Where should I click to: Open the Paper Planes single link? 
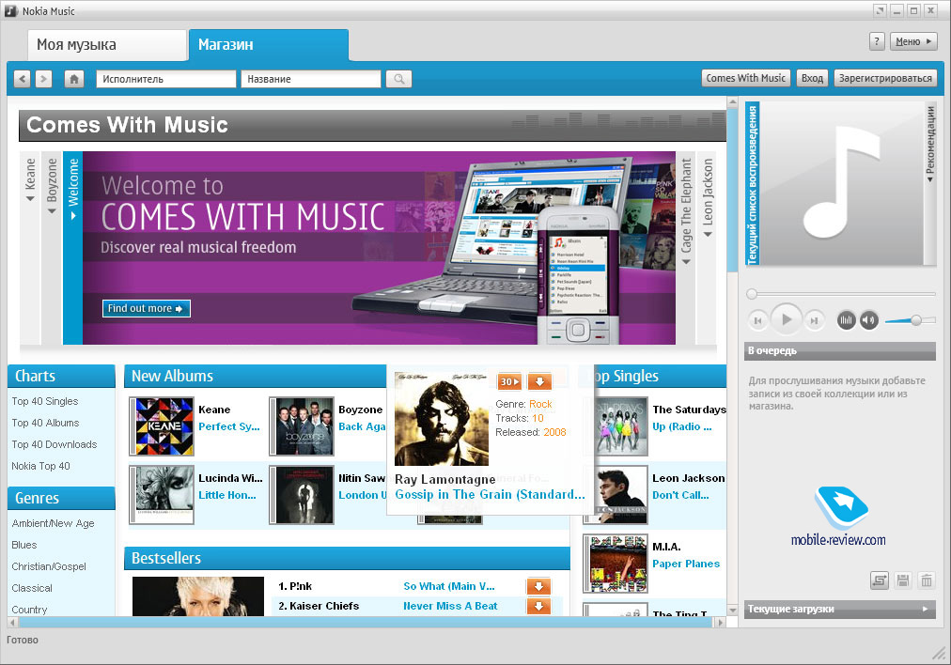click(686, 564)
